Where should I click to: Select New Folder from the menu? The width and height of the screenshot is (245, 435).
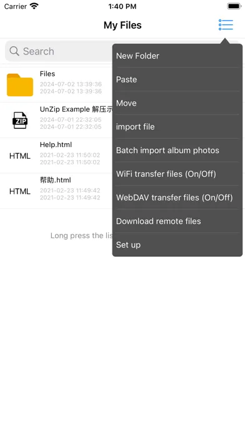[x=177, y=56]
